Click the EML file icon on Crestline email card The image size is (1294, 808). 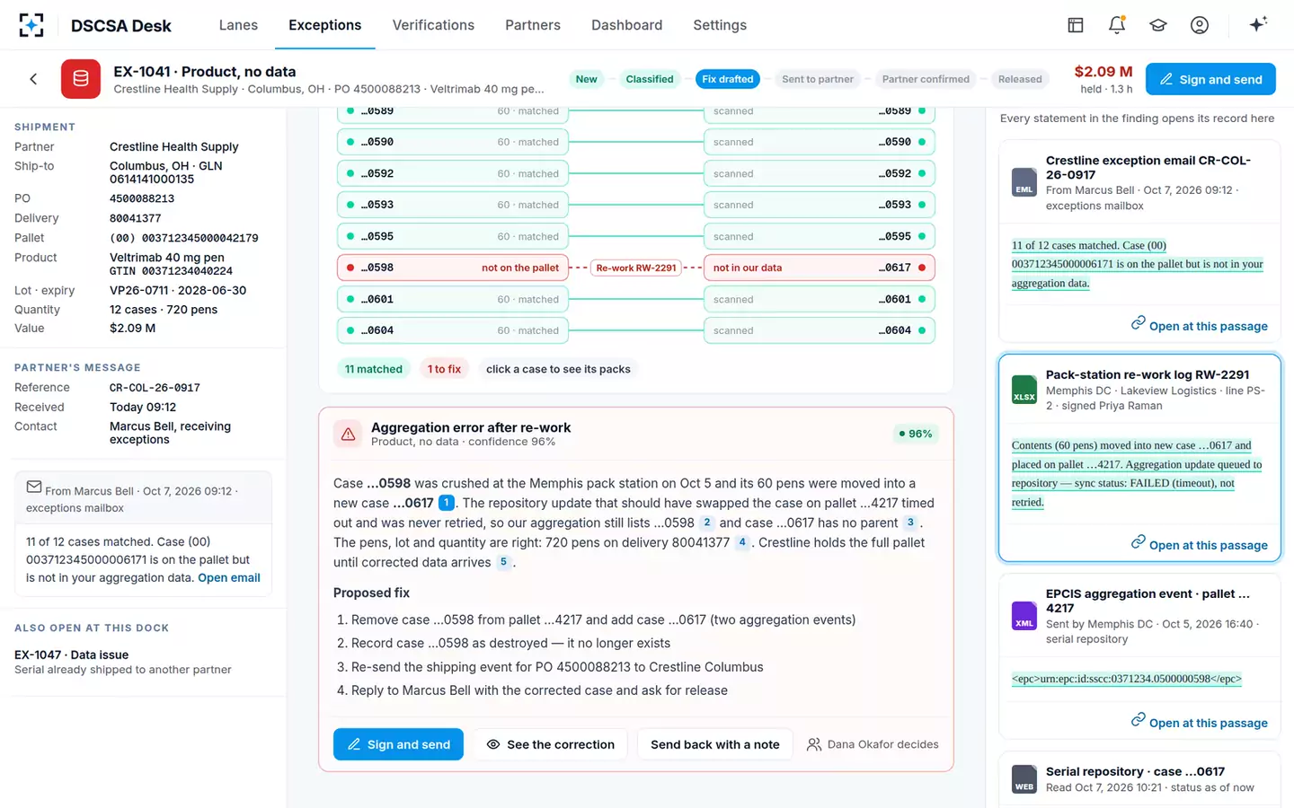tap(1024, 182)
